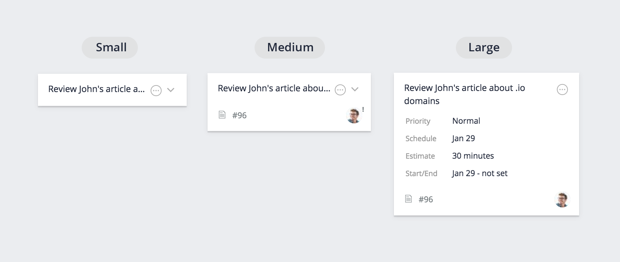Click the exclamation alert beside Medium card avatar
The image size is (620, 262).
(363, 110)
